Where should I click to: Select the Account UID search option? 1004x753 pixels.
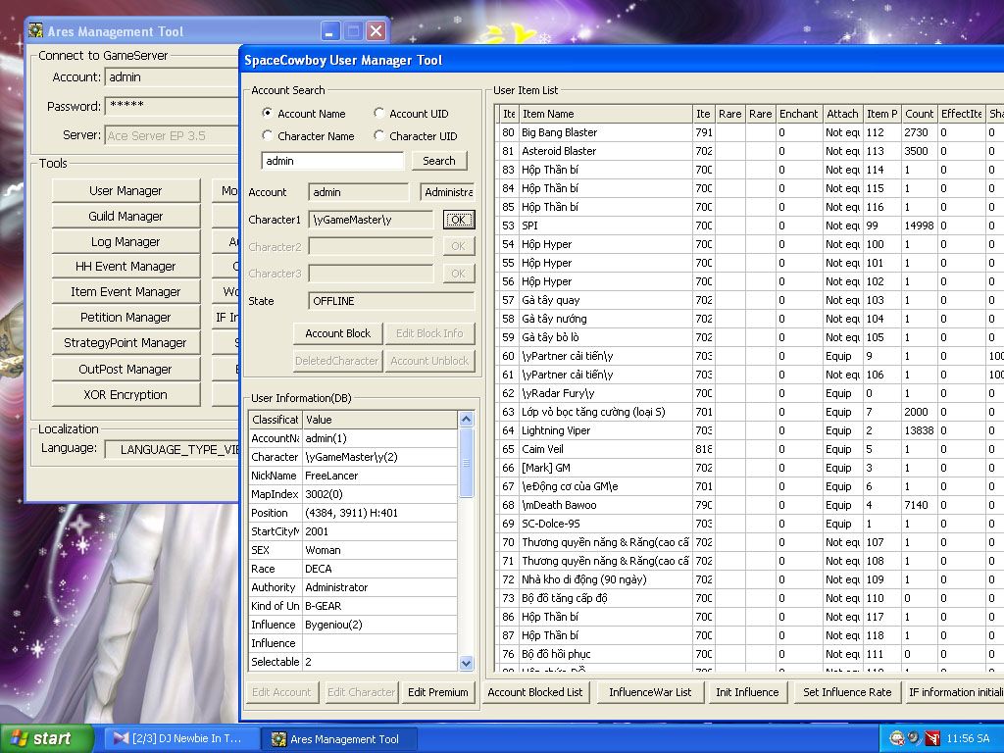(379, 114)
